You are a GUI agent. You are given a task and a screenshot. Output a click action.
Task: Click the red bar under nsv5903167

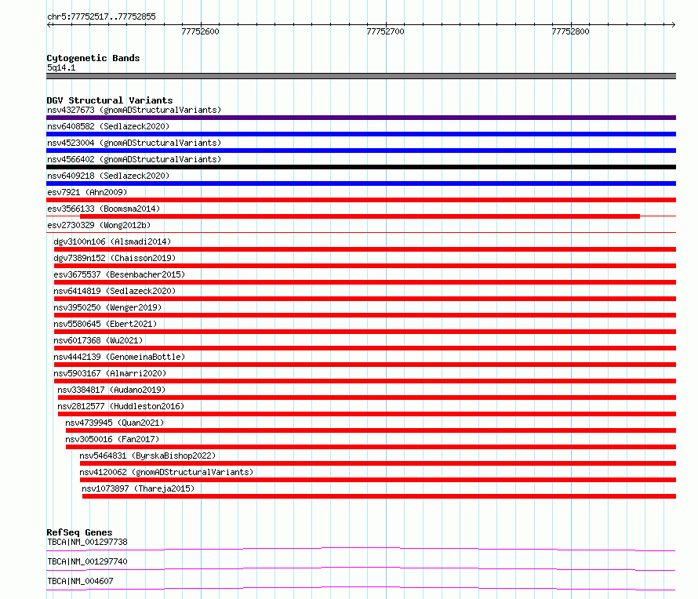click(x=365, y=381)
